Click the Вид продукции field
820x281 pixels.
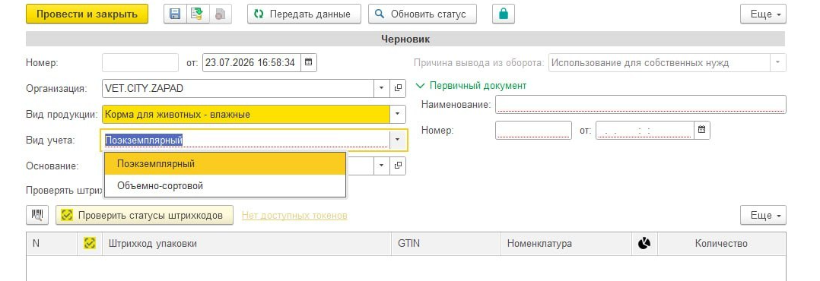(x=246, y=114)
